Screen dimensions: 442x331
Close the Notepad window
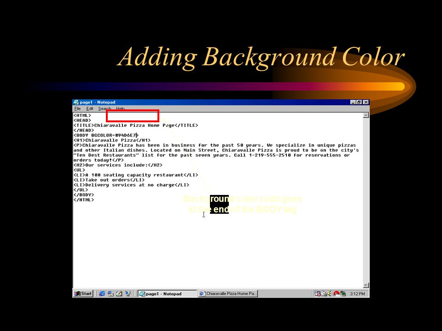pos(366,102)
